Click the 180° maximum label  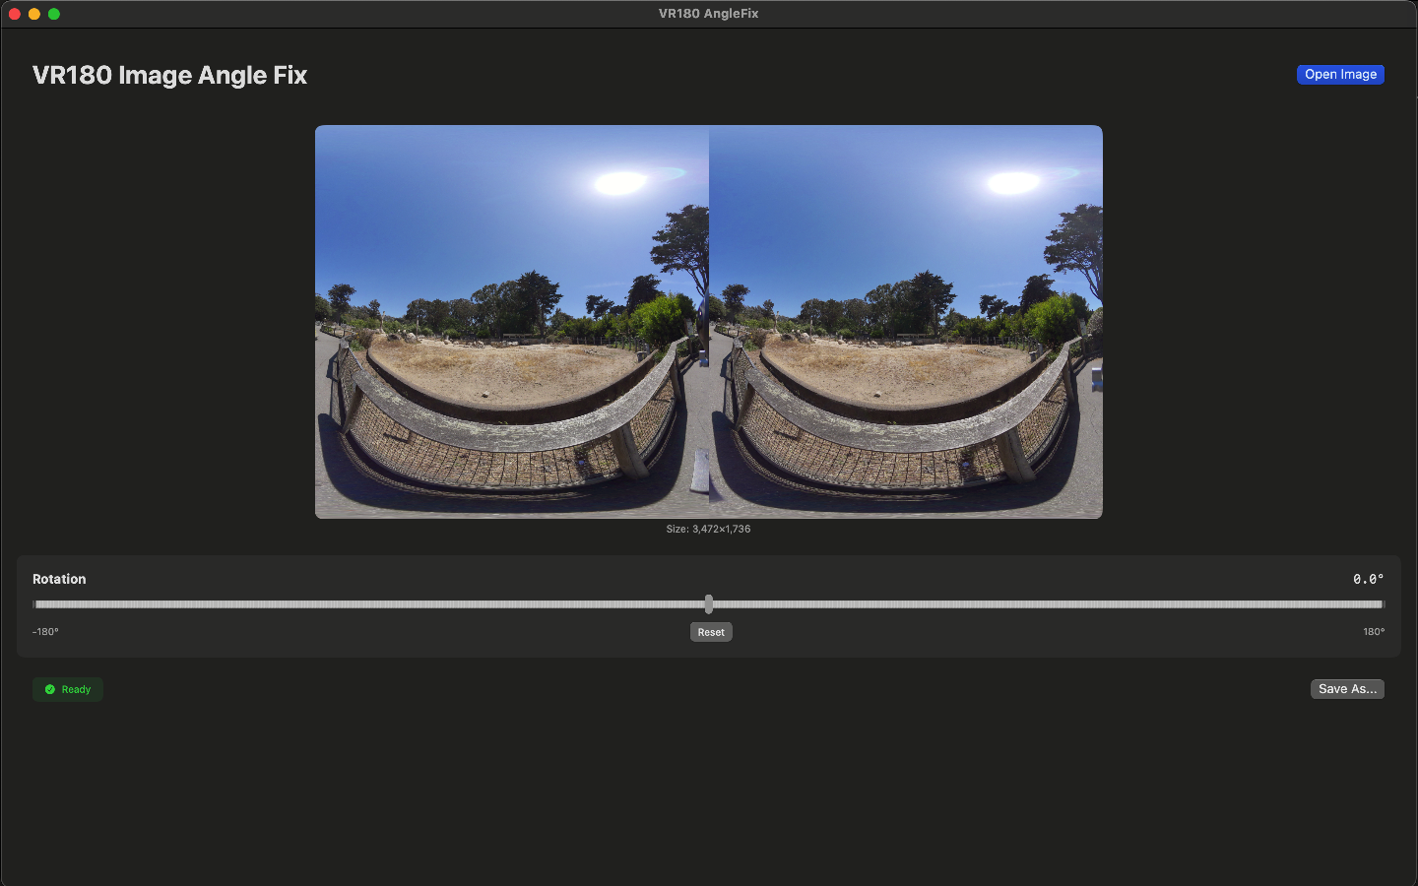[1373, 632]
